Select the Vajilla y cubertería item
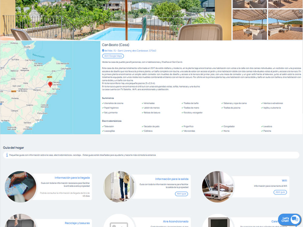 [x=271, y=108]
